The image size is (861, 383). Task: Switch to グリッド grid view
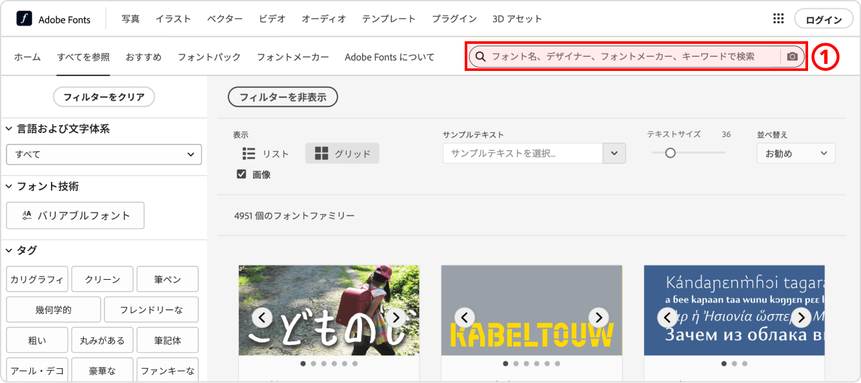342,153
